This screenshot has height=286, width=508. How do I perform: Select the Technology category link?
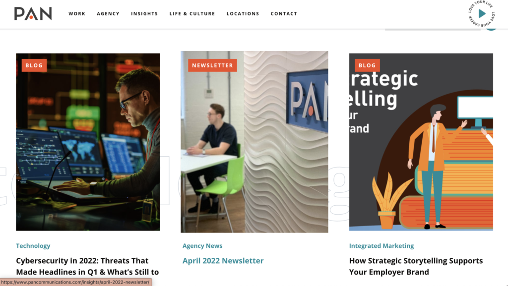33,246
